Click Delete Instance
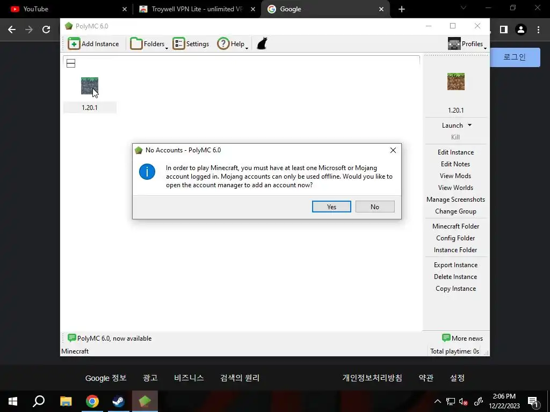The image size is (550, 412). 455,277
